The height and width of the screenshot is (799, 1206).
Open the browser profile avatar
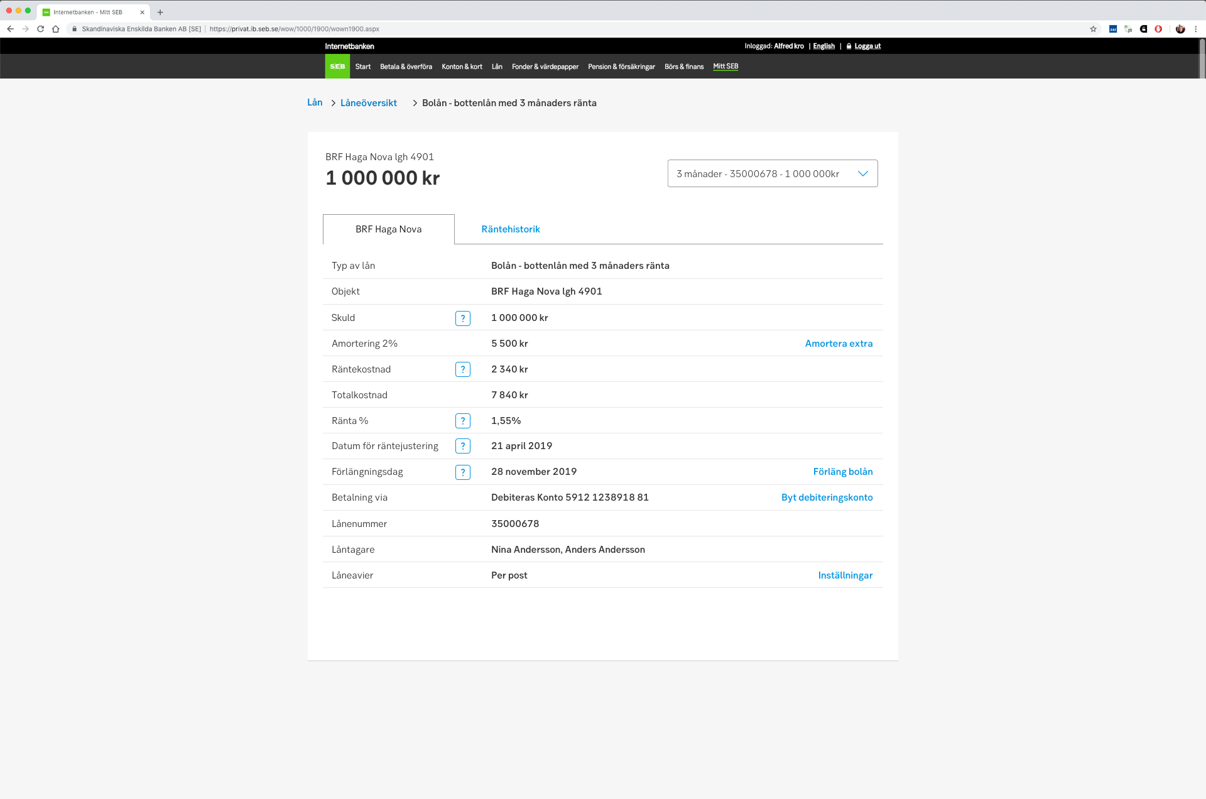[x=1180, y=29]
